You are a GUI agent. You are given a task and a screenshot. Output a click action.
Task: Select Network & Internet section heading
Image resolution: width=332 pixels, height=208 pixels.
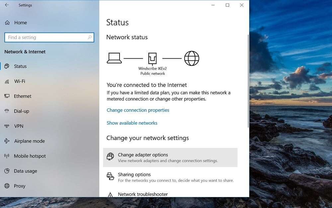tap(25, 52)
